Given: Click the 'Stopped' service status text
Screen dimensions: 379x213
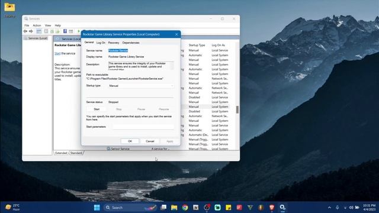Looking at the screenshot, I should coord(113,102).
